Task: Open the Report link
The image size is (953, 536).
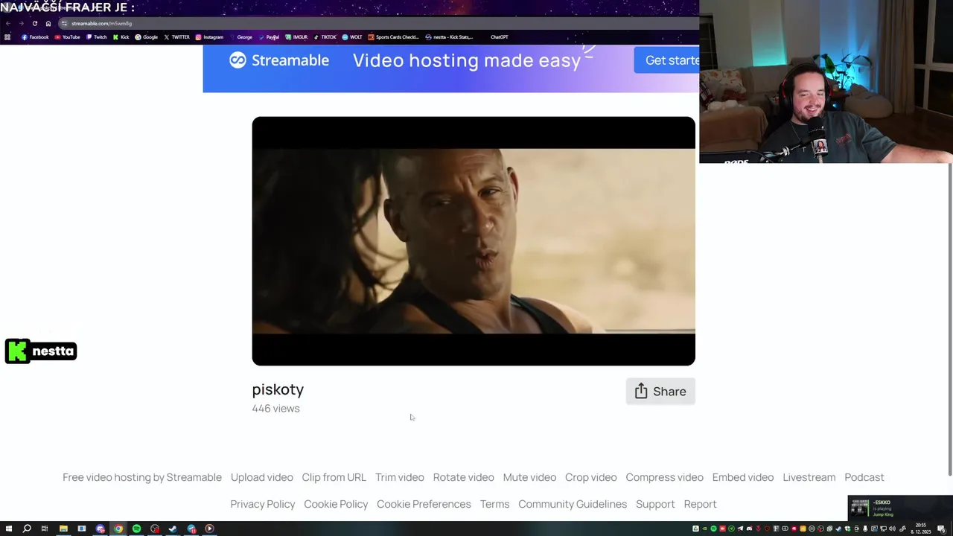Action: pyautogui.click(x=701, y=504)
